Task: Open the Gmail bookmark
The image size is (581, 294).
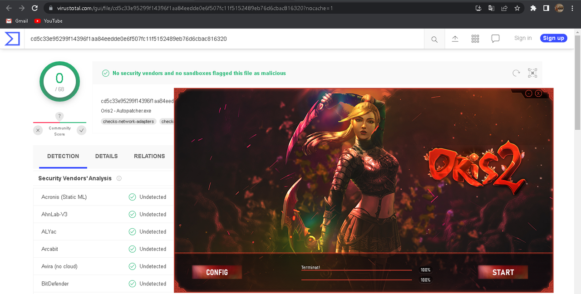Action: pos(17,21)
